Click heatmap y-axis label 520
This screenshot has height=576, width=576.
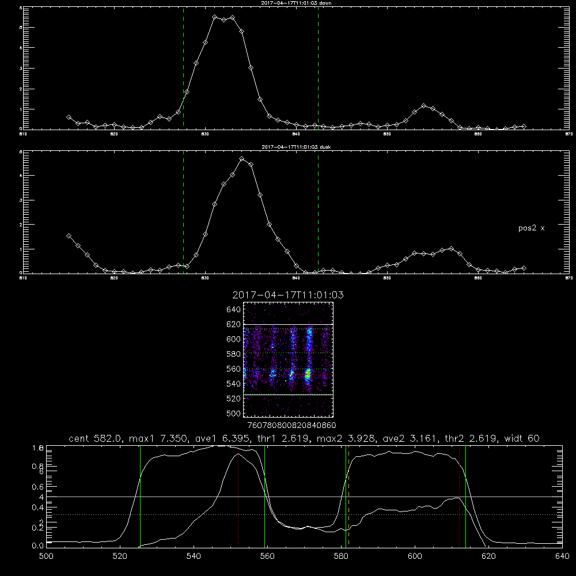[234, 399]
